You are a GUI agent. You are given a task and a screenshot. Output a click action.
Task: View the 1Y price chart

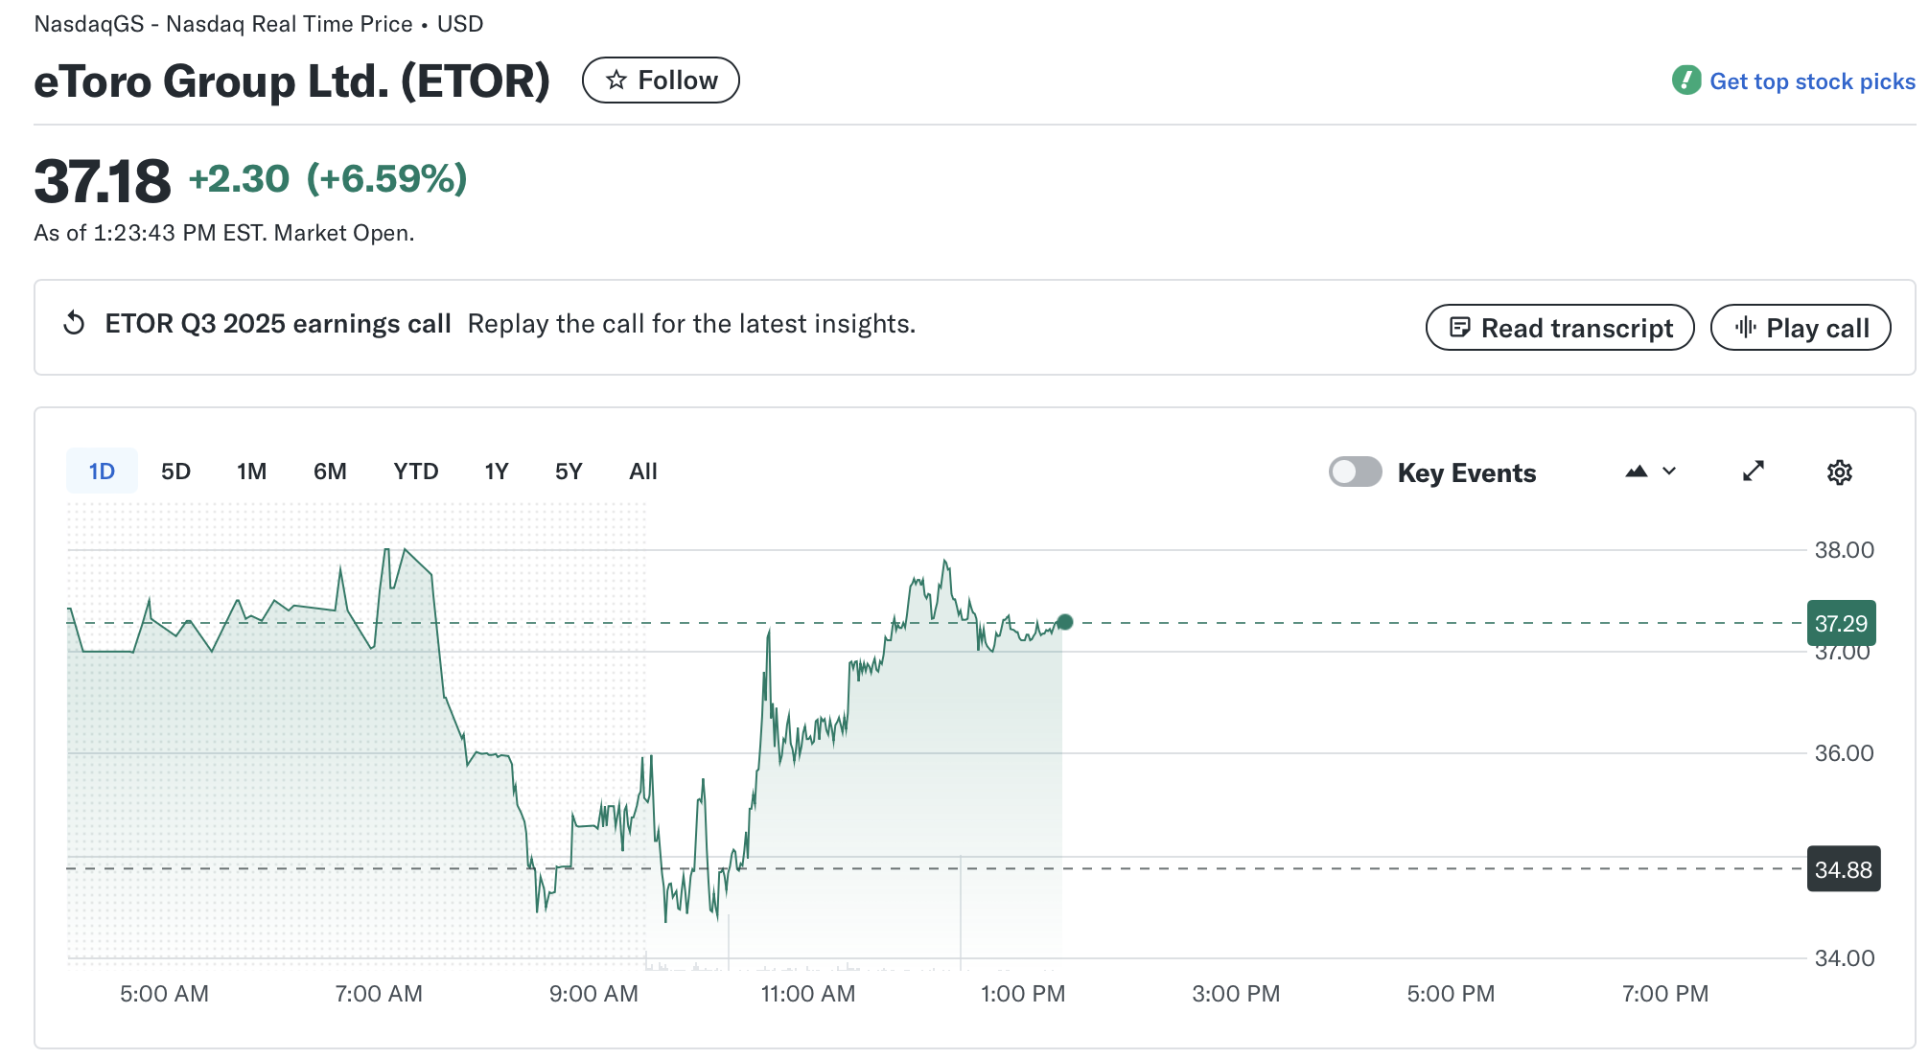(x=497, y=471)
